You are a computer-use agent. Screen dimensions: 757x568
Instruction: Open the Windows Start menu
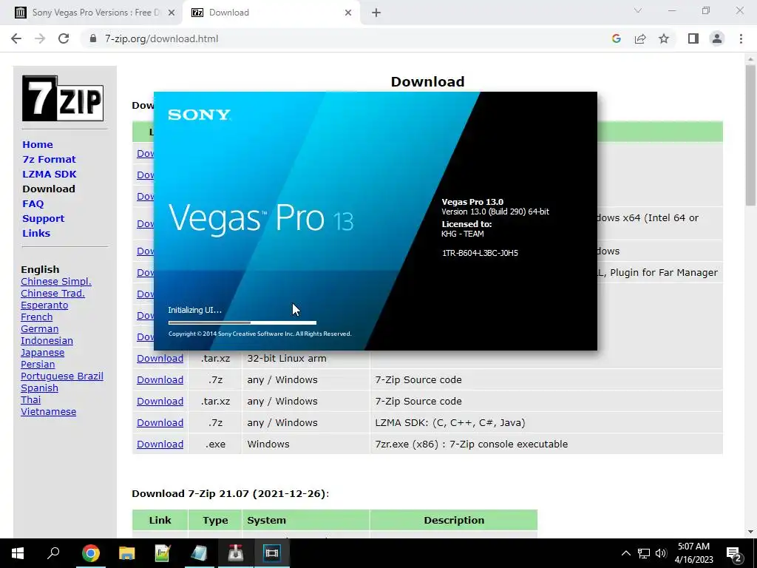coord(18,553)
